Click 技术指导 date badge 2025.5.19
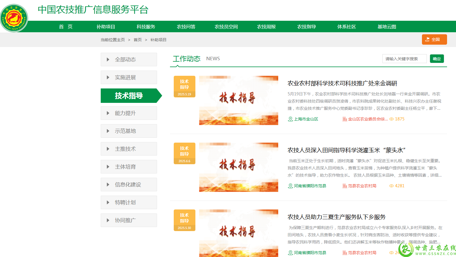Screen dimensions: 456x257 point(184,86)
